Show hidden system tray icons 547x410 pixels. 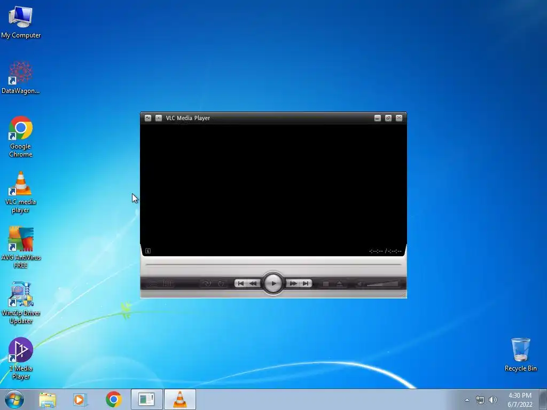(x=467, y=400)
